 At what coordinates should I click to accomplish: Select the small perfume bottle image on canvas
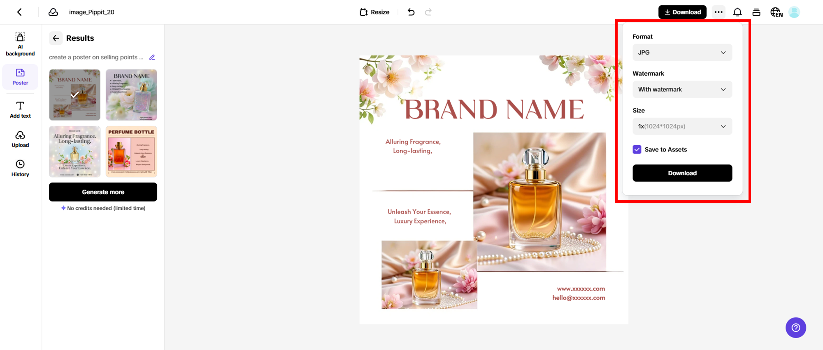(x=429, y=275)
